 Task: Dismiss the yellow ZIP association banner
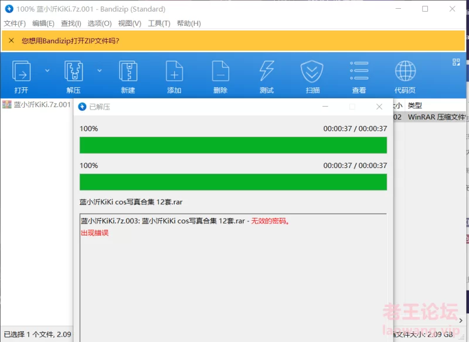point(11,40)
